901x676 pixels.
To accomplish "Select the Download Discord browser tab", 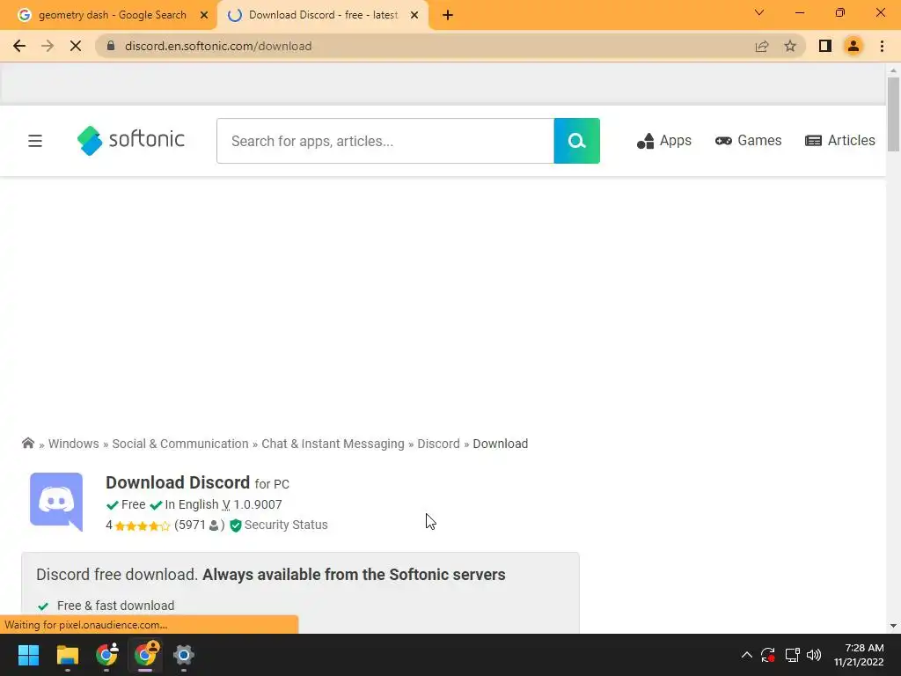I will click(x=323, y=15).
